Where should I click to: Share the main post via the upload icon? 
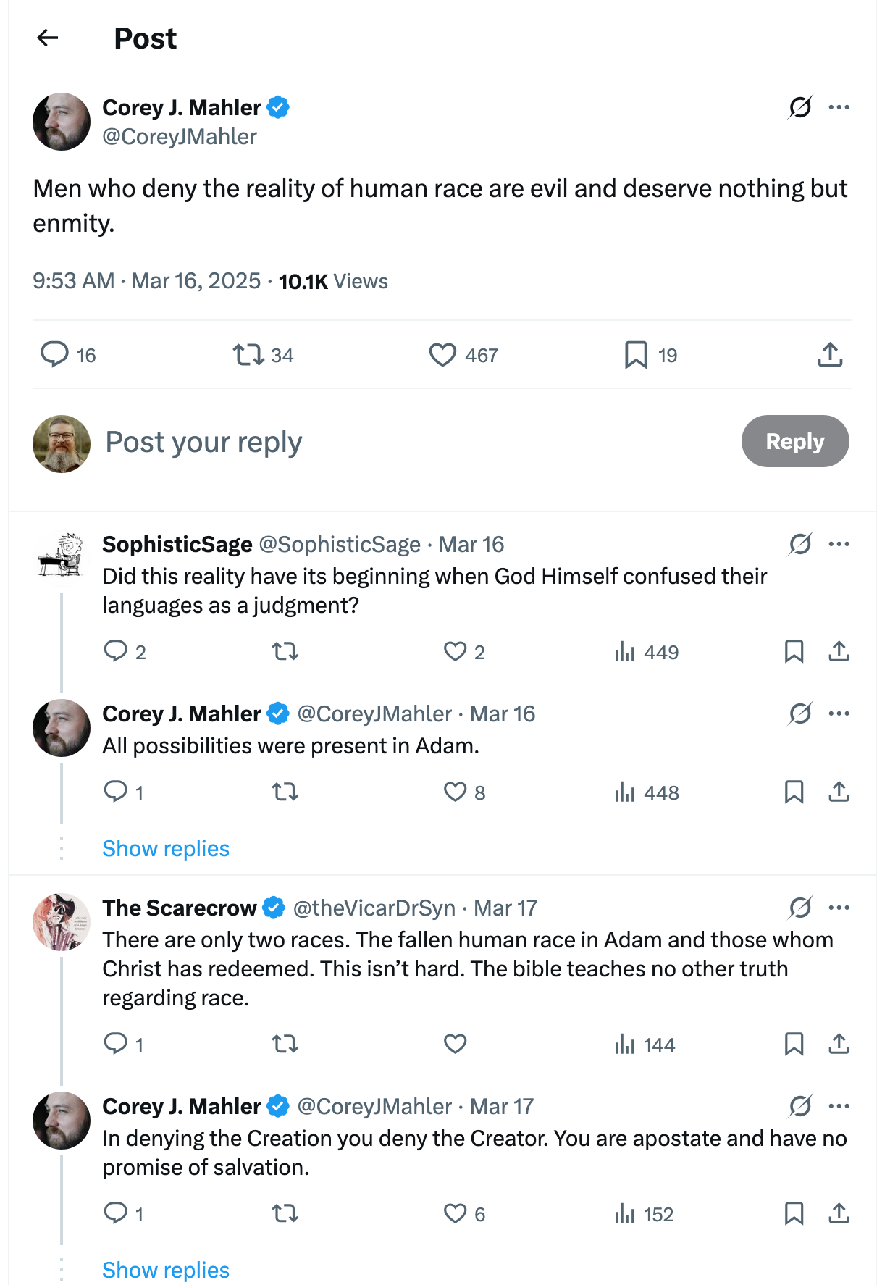[830, 355]
